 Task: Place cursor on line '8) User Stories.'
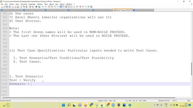tap(25, 21)
